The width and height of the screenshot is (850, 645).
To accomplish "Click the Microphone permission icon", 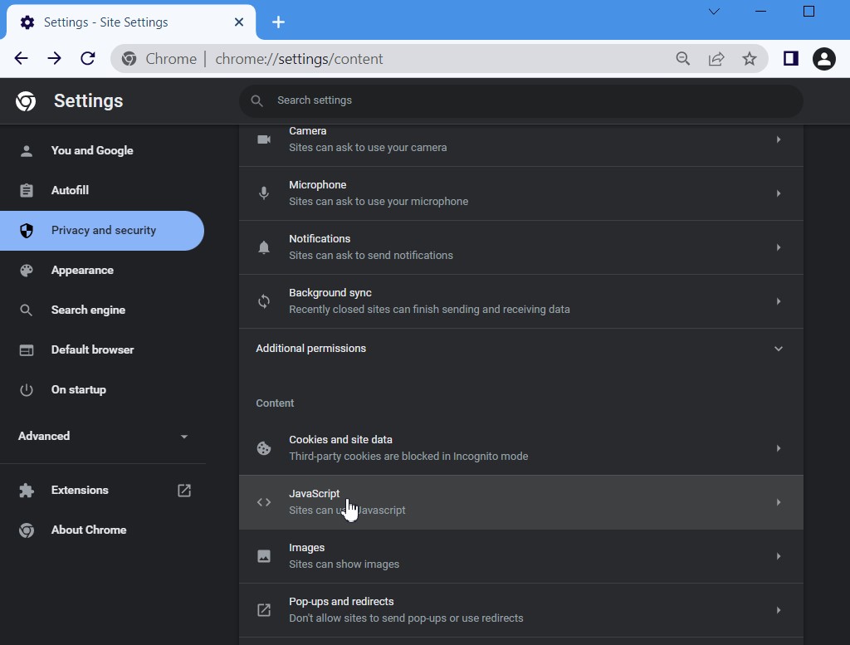I will 264,193.
